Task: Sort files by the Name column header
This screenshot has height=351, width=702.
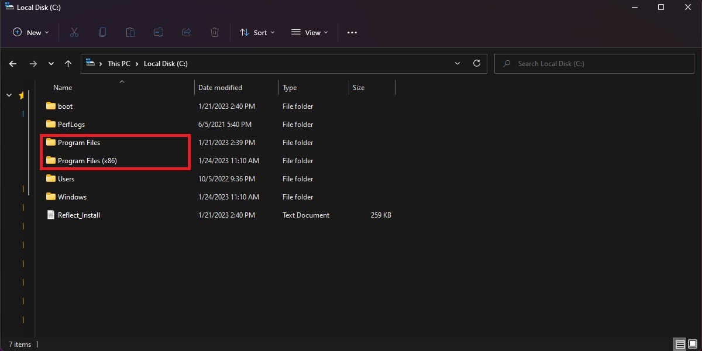Action: click(x=62, y=87)
